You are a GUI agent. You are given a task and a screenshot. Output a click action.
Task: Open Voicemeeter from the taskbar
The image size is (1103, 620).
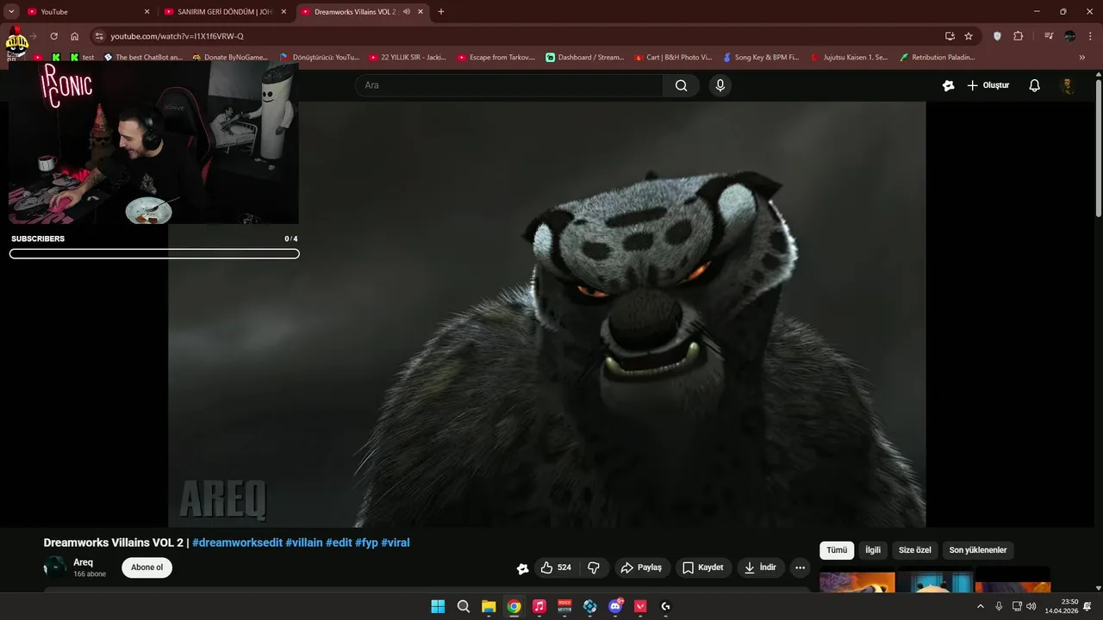click(564, 606)
